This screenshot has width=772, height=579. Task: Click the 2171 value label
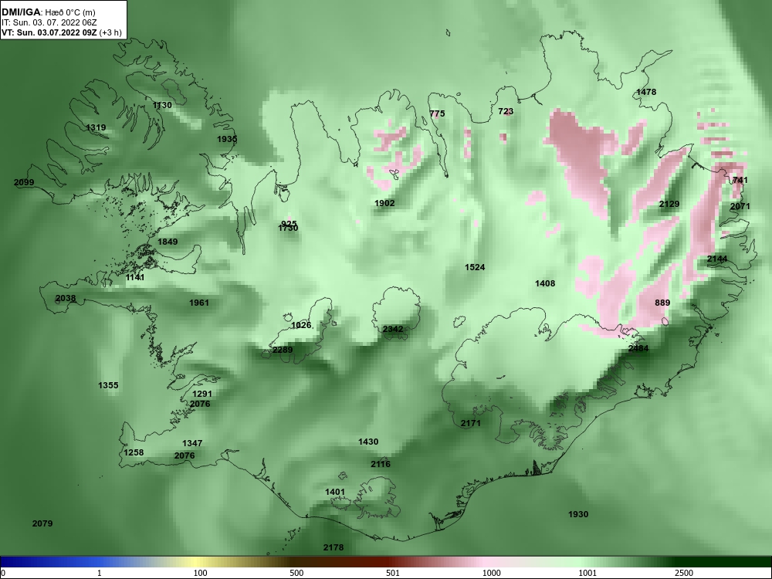tap(471, 423)
